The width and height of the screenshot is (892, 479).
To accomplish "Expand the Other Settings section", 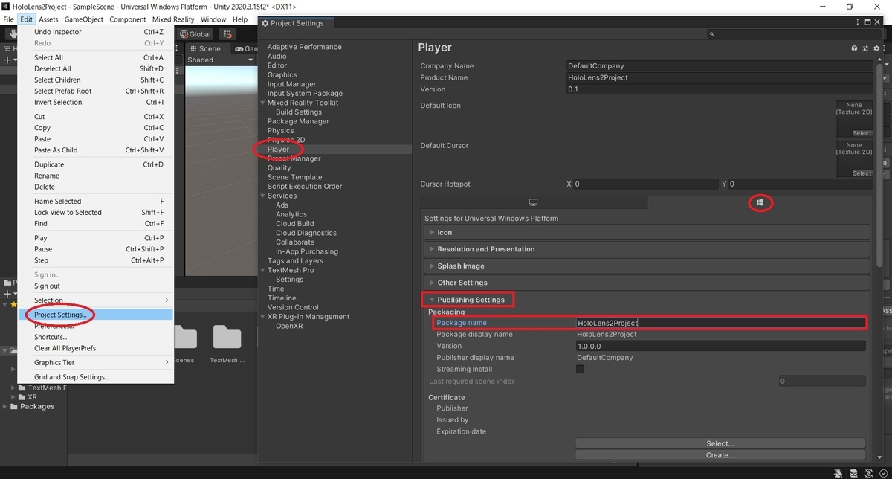I will coord(645,283).
